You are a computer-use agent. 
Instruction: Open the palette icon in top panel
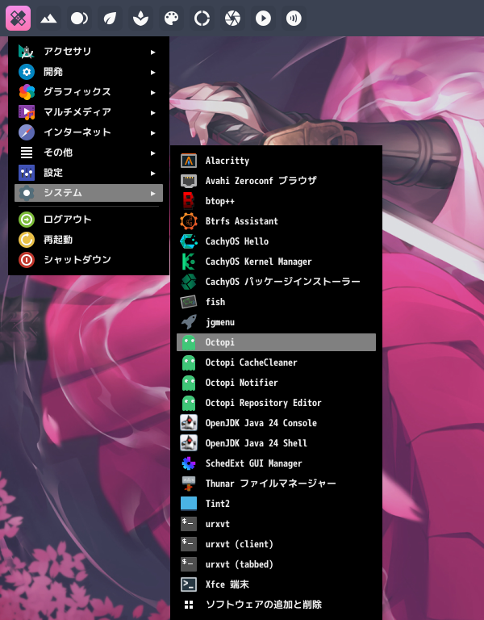[171, 19]
